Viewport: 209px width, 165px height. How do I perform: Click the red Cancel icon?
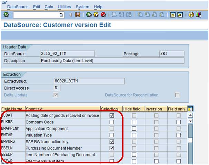103,15
